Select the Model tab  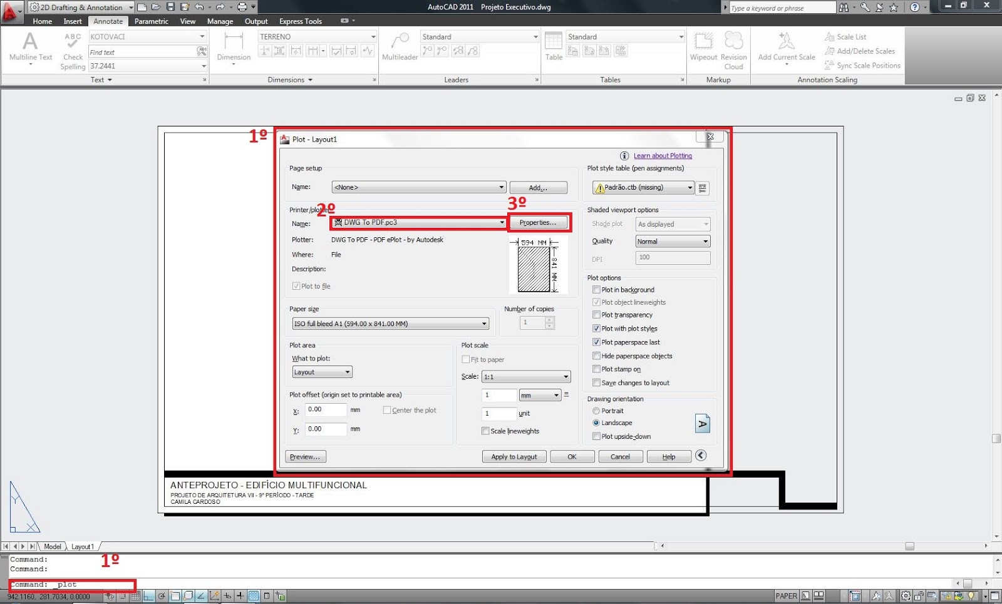coord(52,546)
